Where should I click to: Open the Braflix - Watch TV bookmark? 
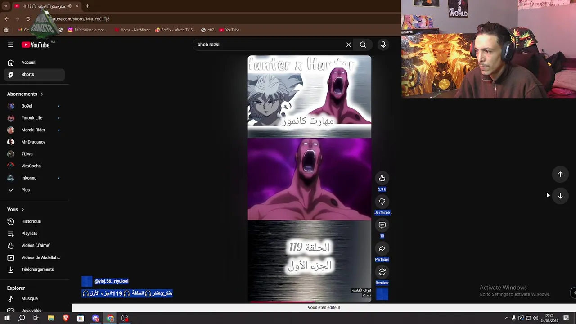(175, 30)
